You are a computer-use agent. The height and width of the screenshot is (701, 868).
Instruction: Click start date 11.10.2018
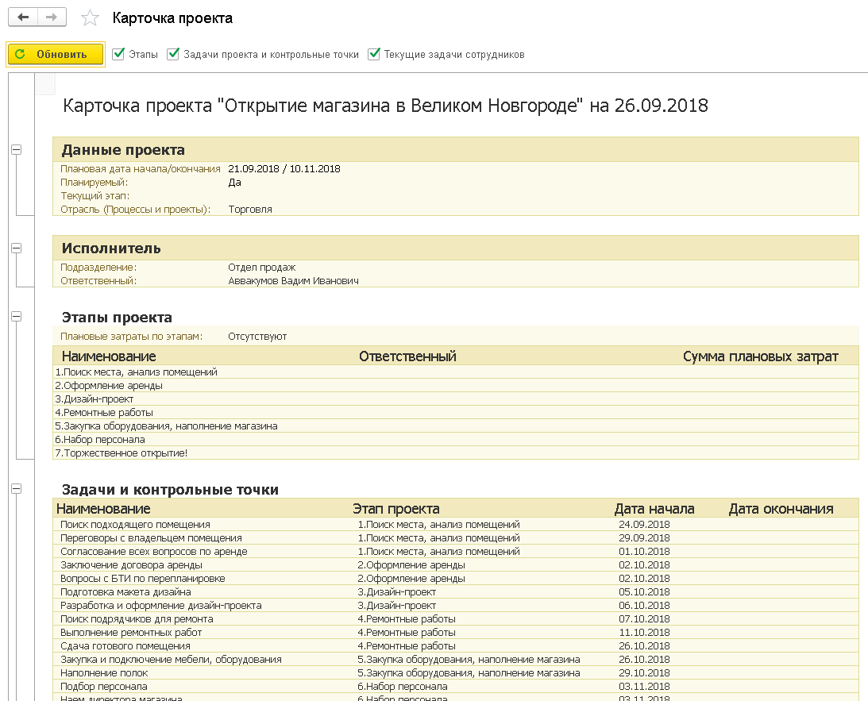point(644,633)
